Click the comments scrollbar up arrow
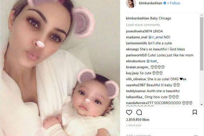 pos(202,15)
